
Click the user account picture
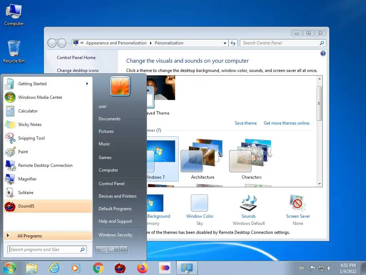120,86
